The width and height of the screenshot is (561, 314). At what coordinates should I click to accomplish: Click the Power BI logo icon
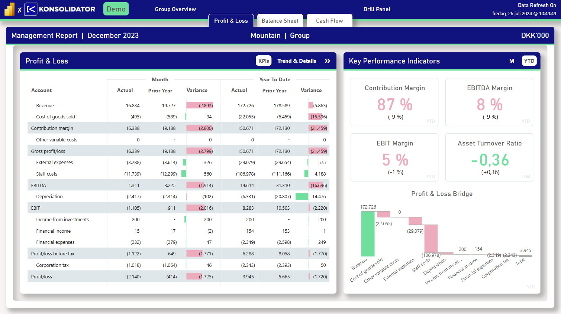point(9,9)
